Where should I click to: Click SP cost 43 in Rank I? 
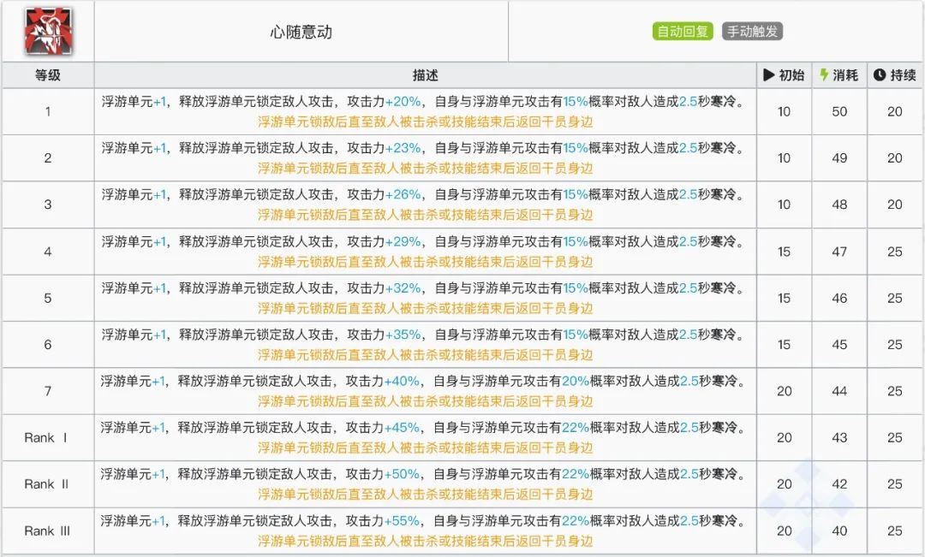pos(839,438)
